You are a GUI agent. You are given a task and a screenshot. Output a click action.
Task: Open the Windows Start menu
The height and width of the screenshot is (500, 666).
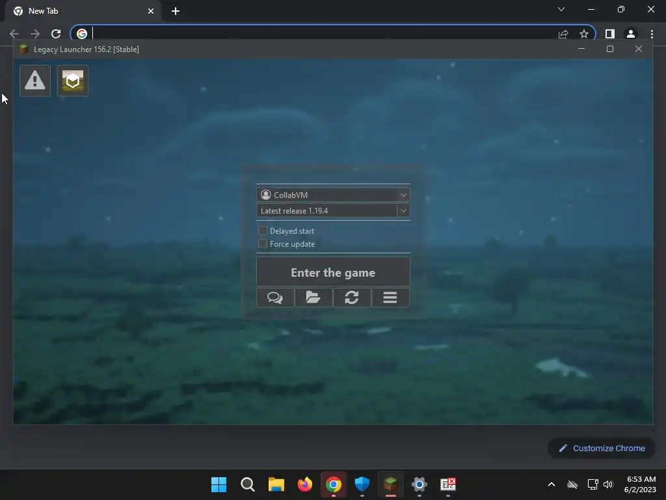pyautogui.click(x=219, y=484)
